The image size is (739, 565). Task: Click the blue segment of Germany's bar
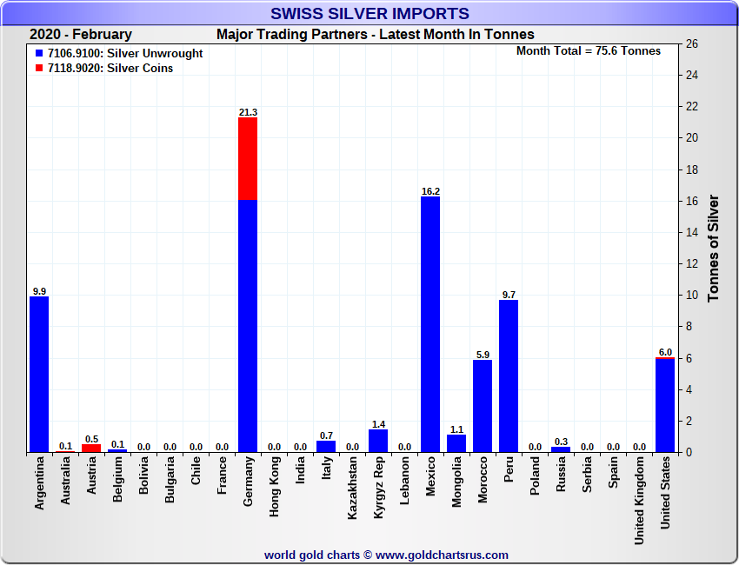(x=248, y=326)
